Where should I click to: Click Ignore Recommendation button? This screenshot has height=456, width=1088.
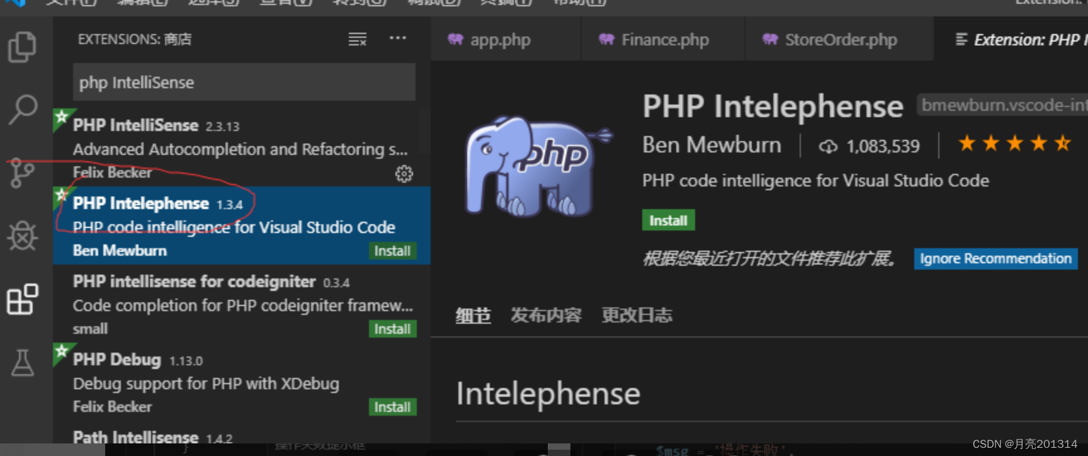(995, 259)
